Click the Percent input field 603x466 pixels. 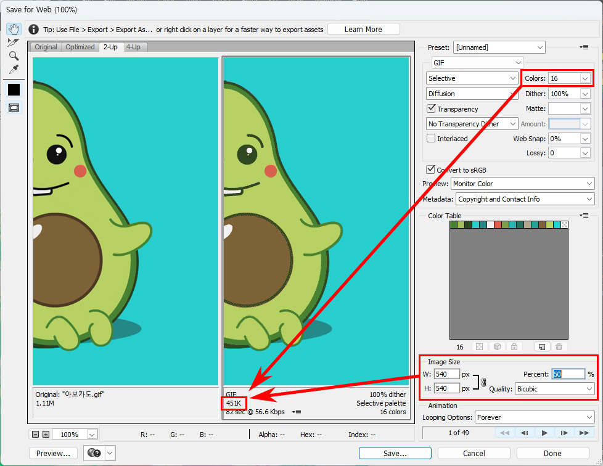pos(568,374)
